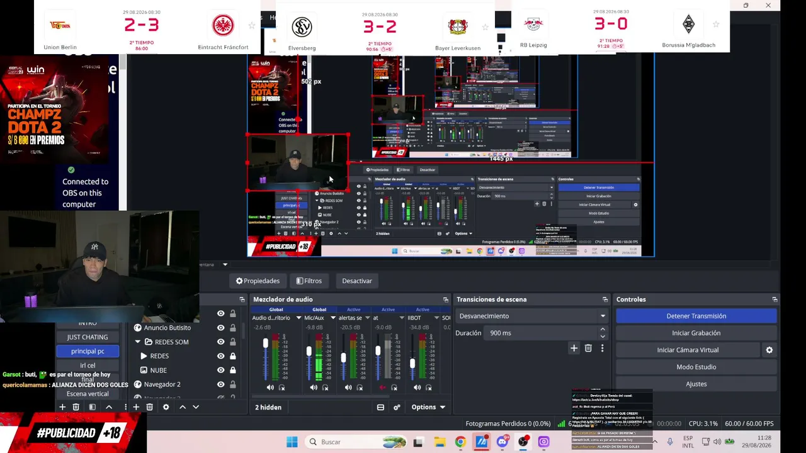Switch the audio mixer layout
806x453 pixels.
click(x=380, y=407)
